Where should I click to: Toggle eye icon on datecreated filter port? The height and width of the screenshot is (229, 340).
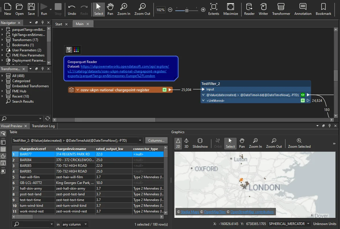(x=303, y=95)
